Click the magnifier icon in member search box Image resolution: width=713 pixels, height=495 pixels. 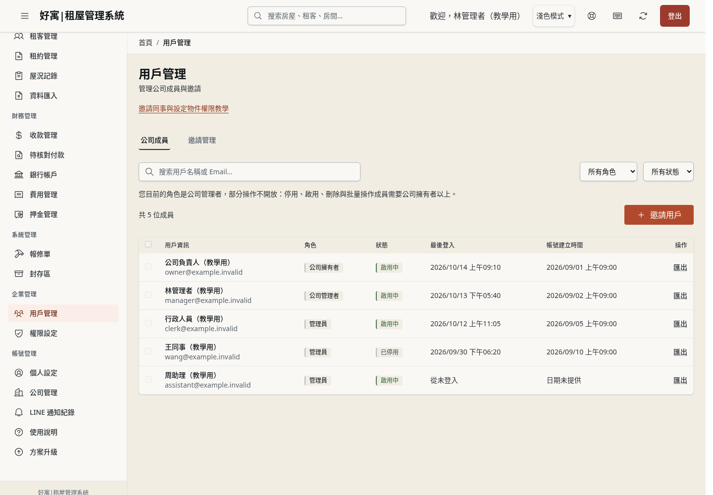[150, 172]
